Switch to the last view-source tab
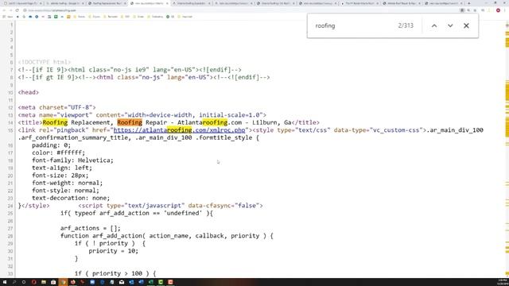Viewport: 509px width, 286px height. coord(444,3)
